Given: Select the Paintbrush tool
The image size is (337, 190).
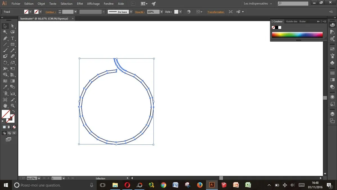Looking at the screenshot, I should click(5, 50).
